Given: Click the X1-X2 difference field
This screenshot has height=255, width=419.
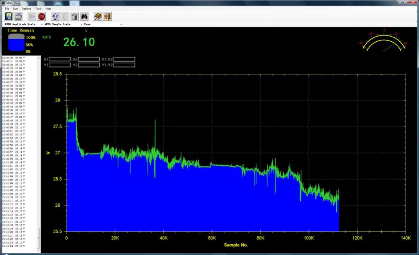Looking at the screenshot, I should [124, 59].
